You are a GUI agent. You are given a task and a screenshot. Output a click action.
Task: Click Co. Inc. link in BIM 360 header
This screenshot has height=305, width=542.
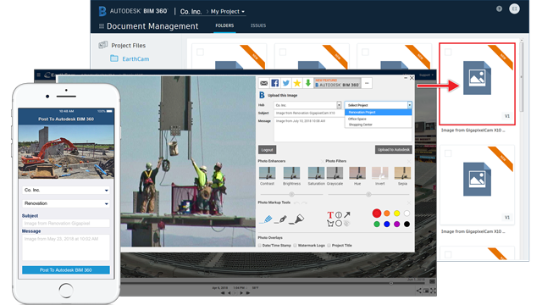191,11
